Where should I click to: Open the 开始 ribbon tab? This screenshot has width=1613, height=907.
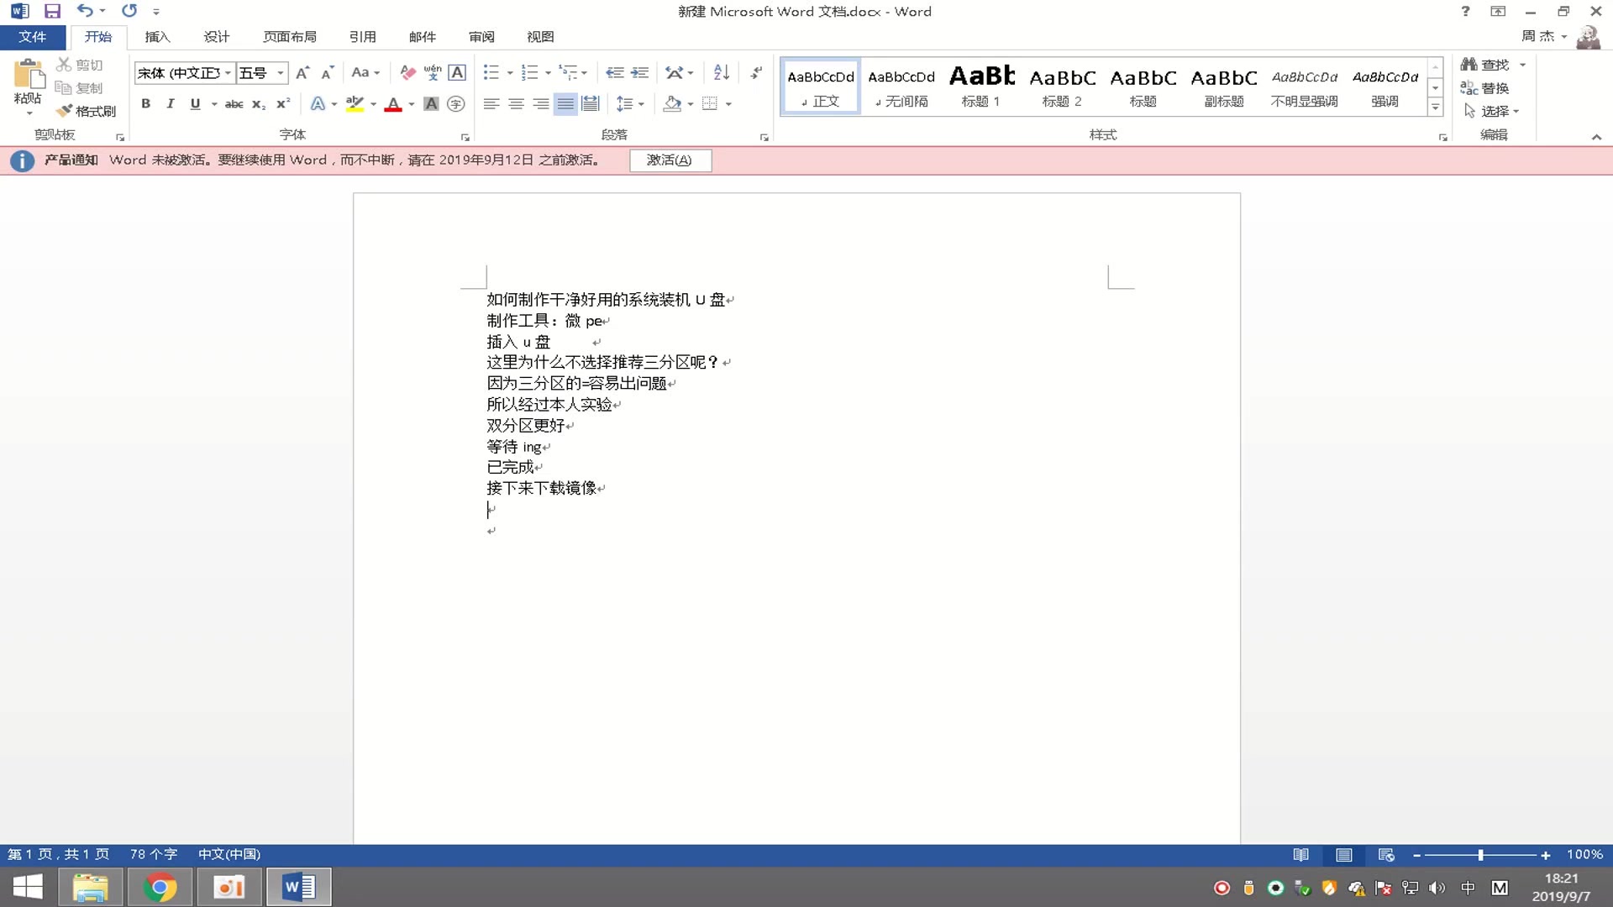pos(97,37)
